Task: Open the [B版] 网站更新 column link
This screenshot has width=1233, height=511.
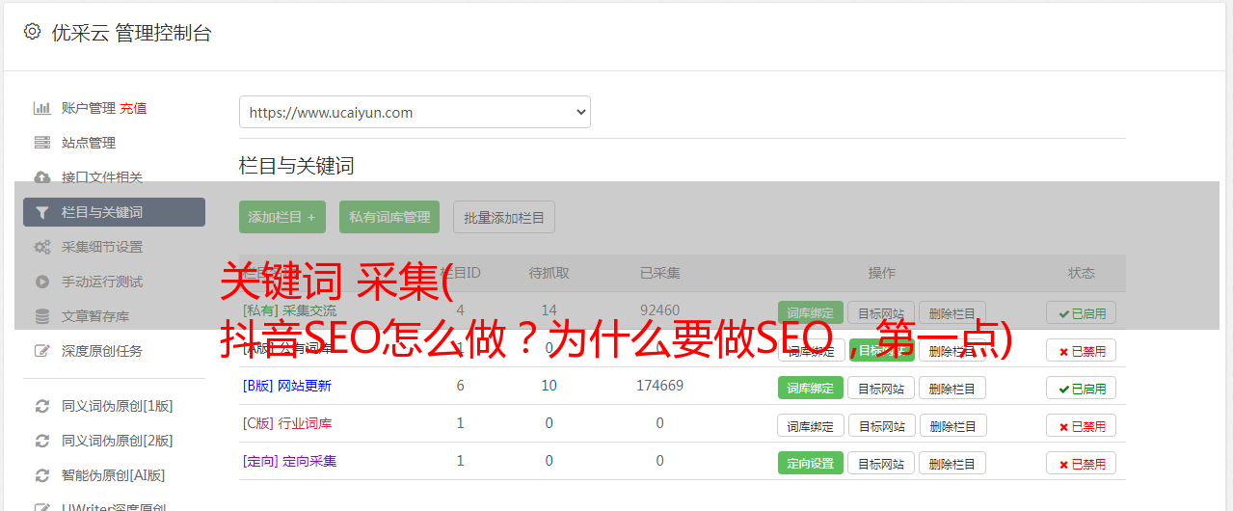Action: point(287,386)
